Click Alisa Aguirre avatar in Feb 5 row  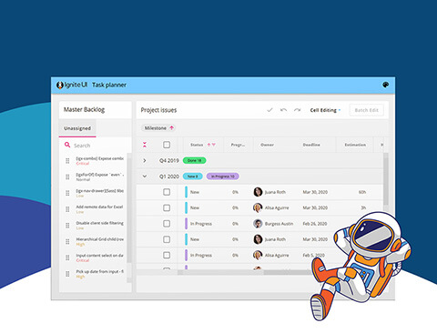[x=258, y=255]
